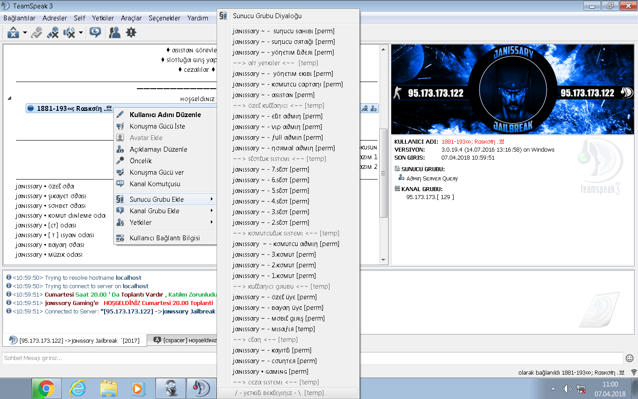Screen dimensions: 638x399
Task: Toggle yönetim ekibi [perm] group
Action: (x=288, y=74)
